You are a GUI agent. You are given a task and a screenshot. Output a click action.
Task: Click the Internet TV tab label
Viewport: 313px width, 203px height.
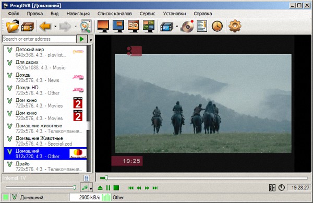pos(15,178)
